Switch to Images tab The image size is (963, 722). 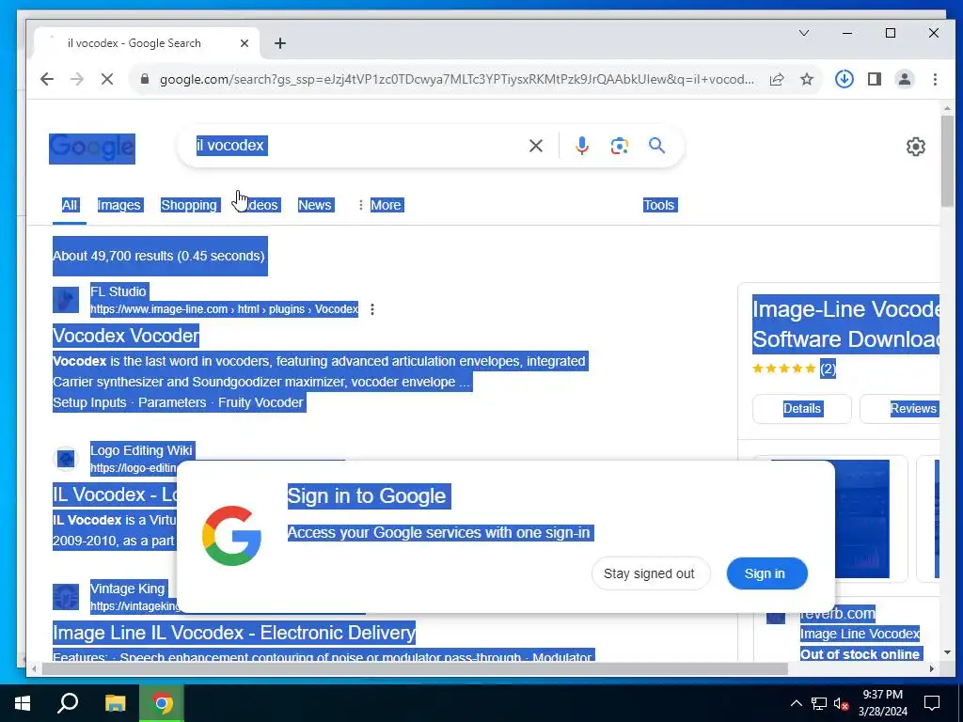tap(119, 205)
